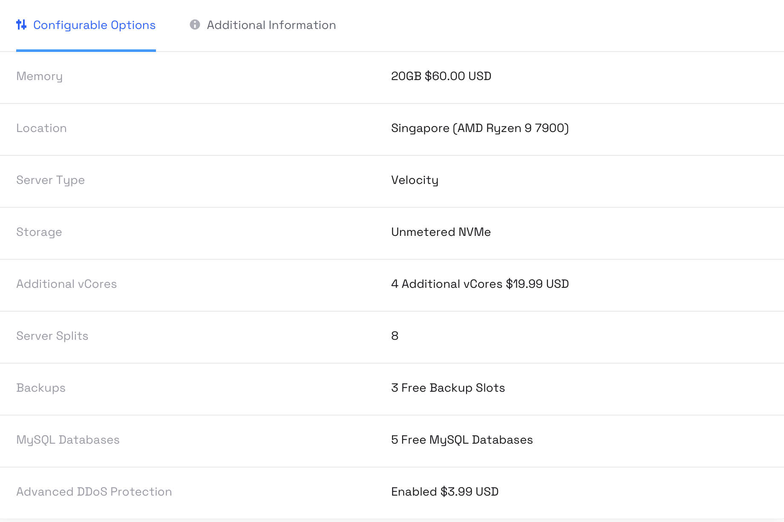Screen dimensions: 784x522
Task: Click the Configurable Options sliders icon
Action: [x=21, y=25]
